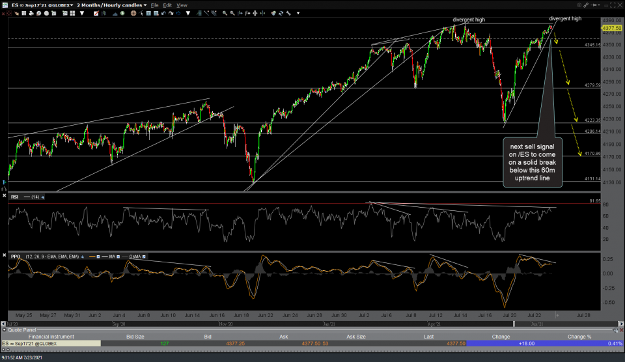The height and width of the screenshot is (362, 625).
Task: Click the refresh arrows icon in toolbar
Action: (x=281, y=13)
